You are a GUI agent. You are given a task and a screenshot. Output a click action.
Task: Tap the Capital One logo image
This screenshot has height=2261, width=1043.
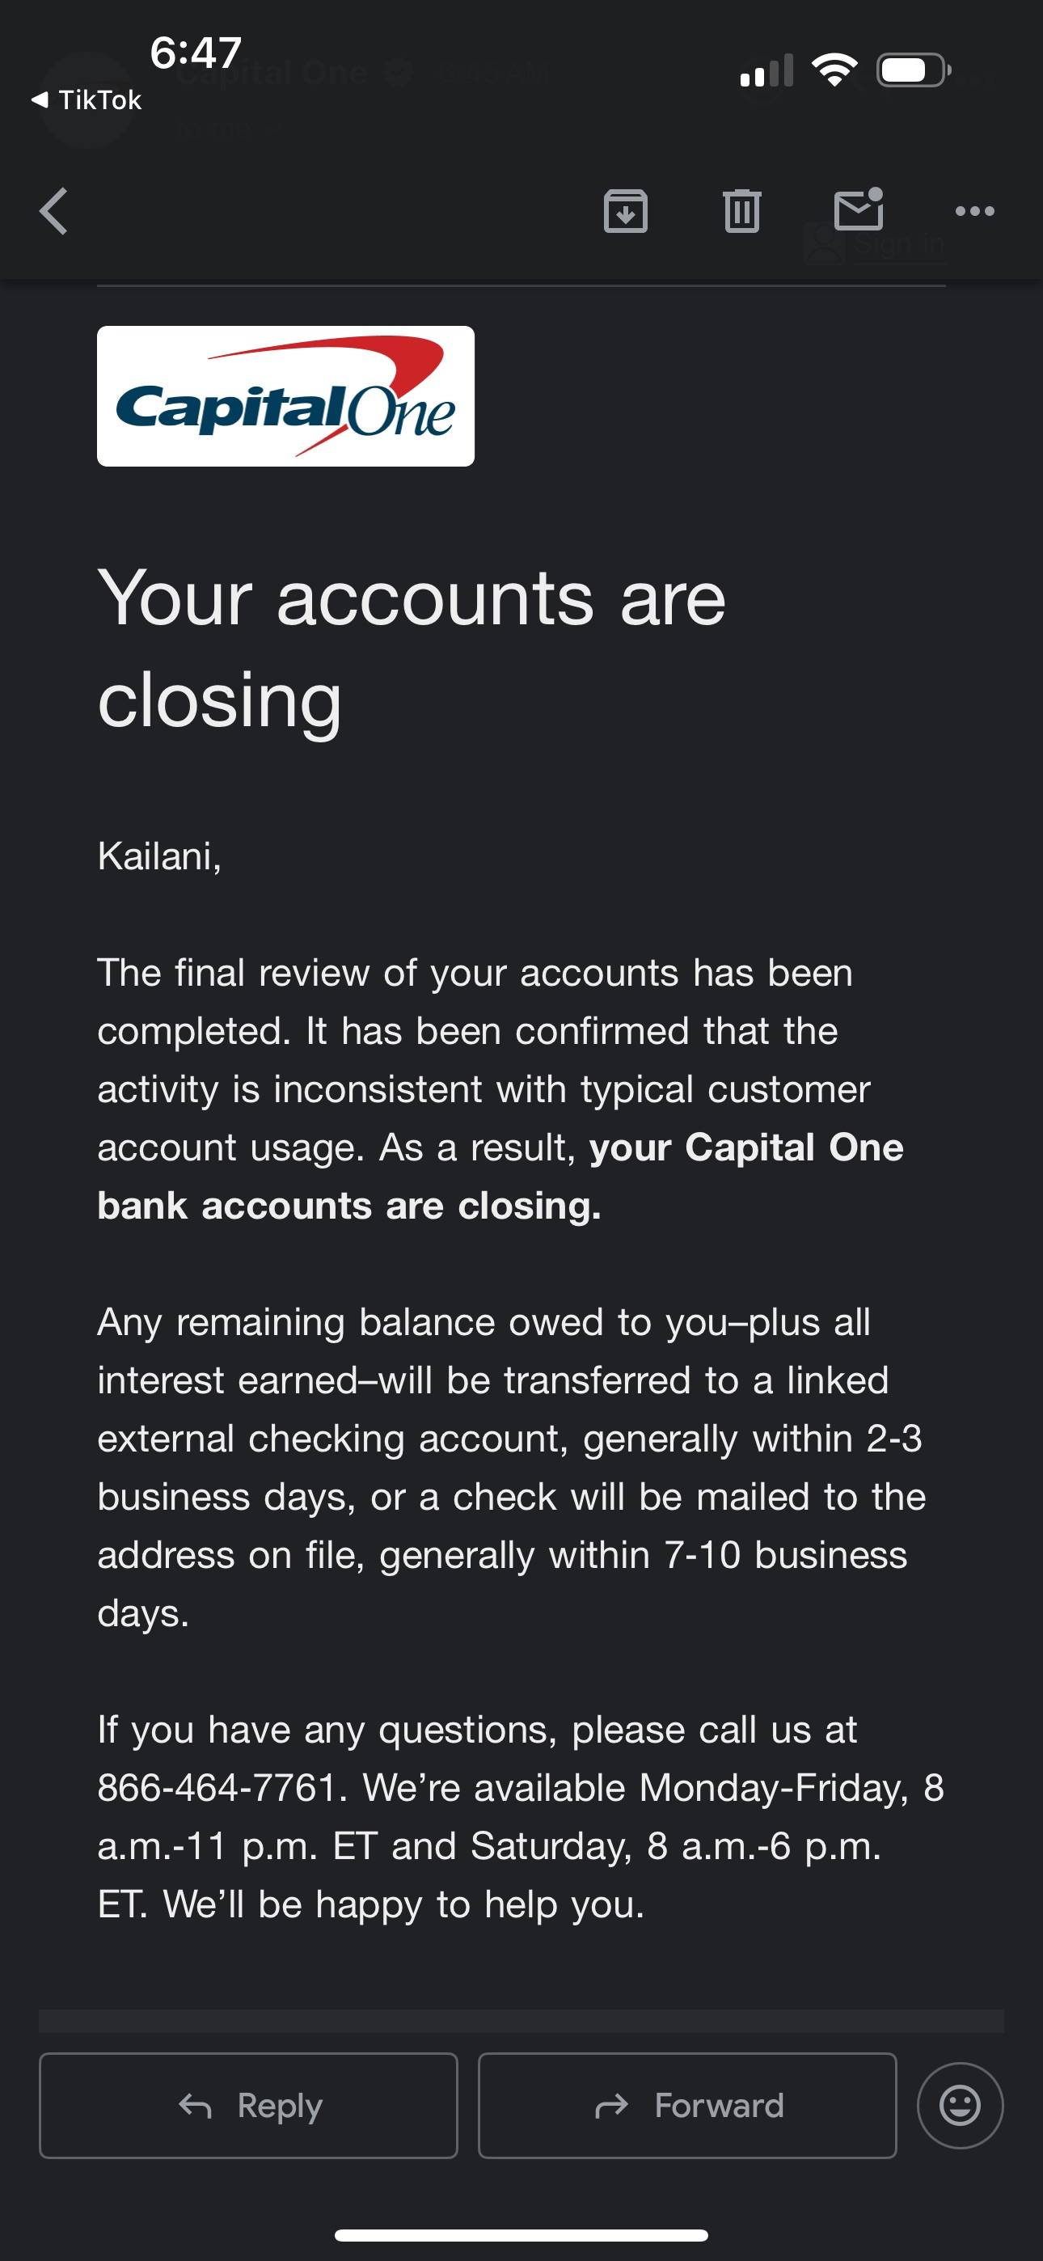[285, 396]
